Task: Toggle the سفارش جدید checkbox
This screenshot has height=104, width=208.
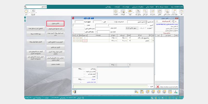Action: (x=178, y=27)
